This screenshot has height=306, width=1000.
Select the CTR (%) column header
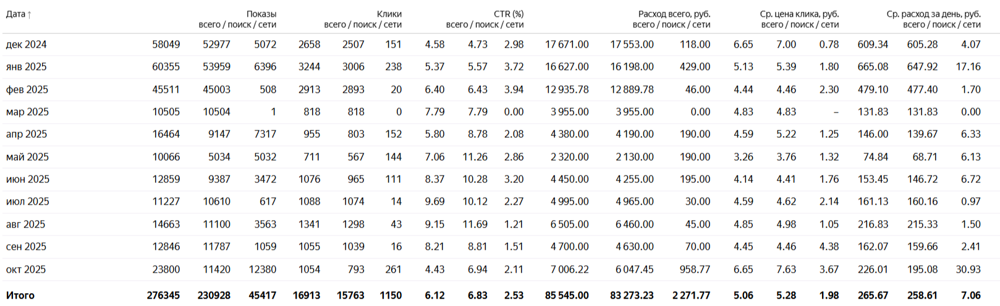point(508,14)
